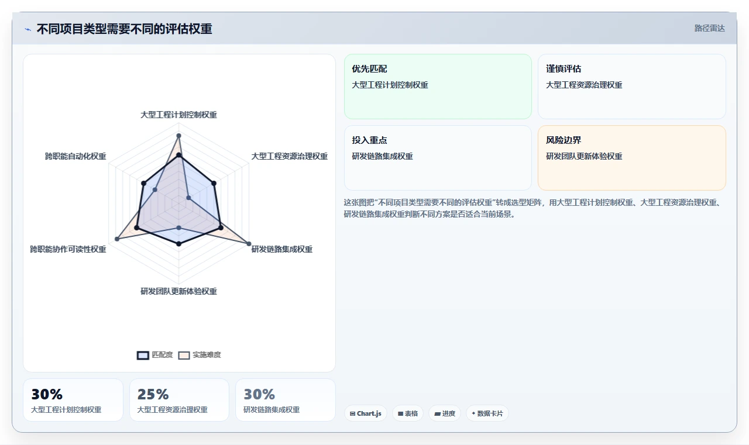Click the 表格 tag chip
The image size is (749, 445).
(408, 413)
